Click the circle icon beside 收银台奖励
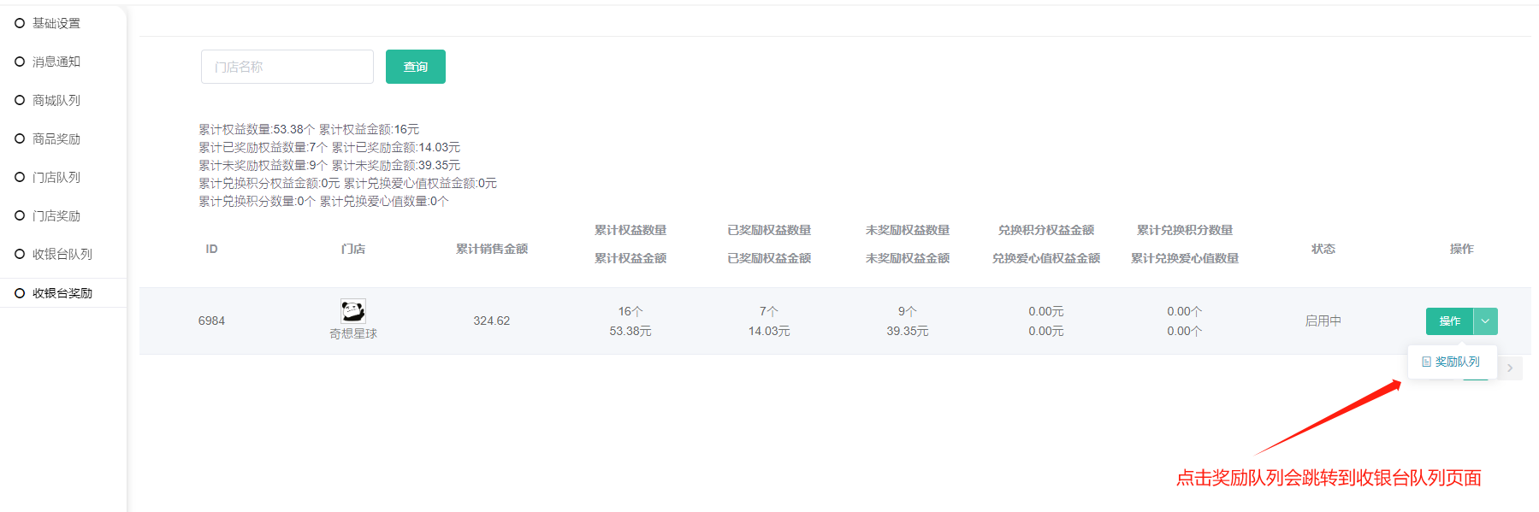Image resolution: width=1539 pixels, height=512 pixels. tap(20, 293)
